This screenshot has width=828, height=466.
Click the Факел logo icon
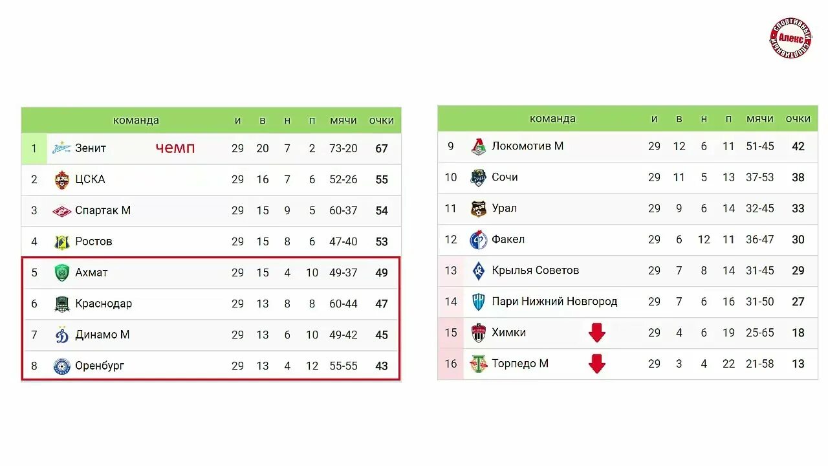point(478,239)
